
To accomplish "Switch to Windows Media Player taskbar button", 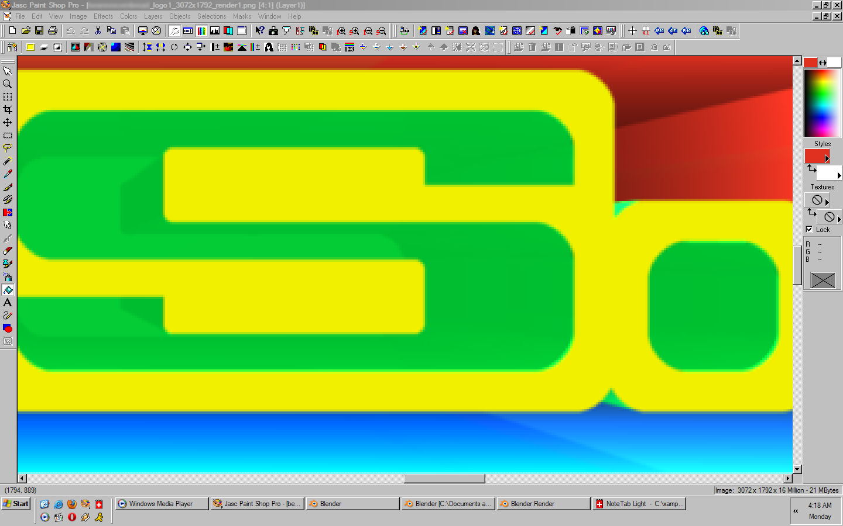I will [x=162, y=504].
